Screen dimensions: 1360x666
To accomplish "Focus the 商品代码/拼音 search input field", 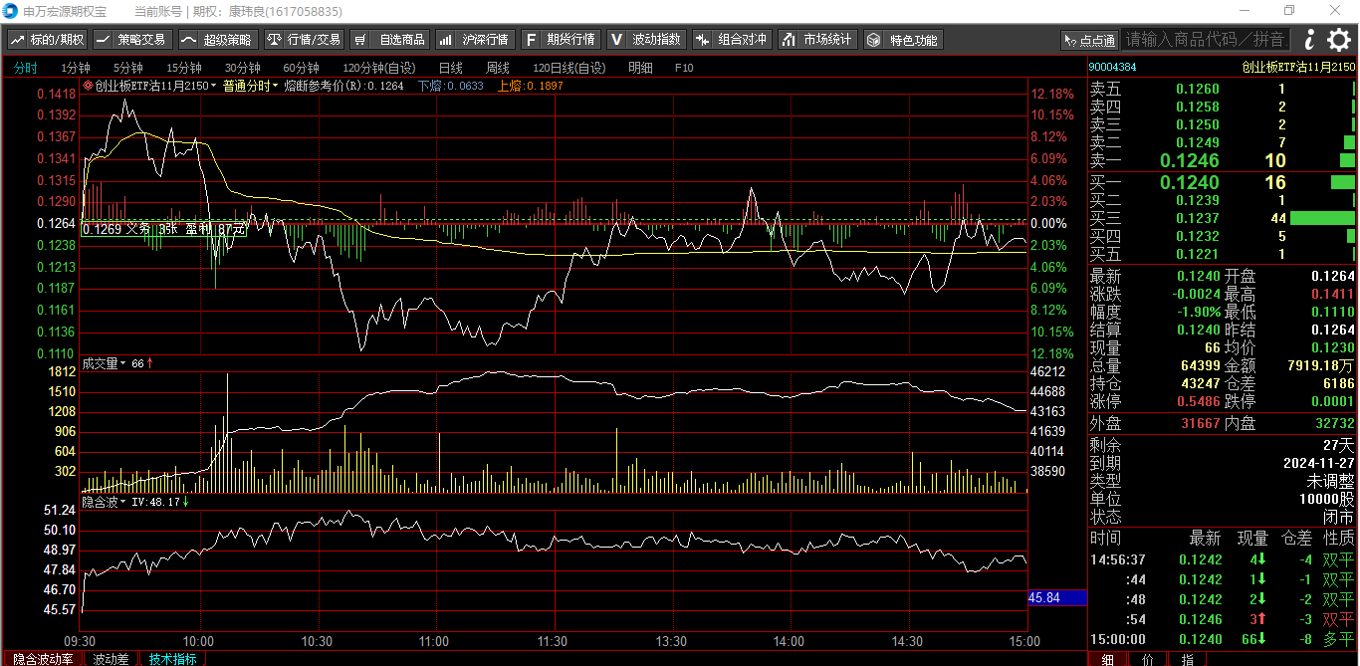I will pos(1207,40).
